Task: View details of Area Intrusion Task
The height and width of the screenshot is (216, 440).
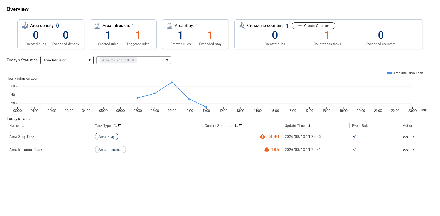Action: 406,150
